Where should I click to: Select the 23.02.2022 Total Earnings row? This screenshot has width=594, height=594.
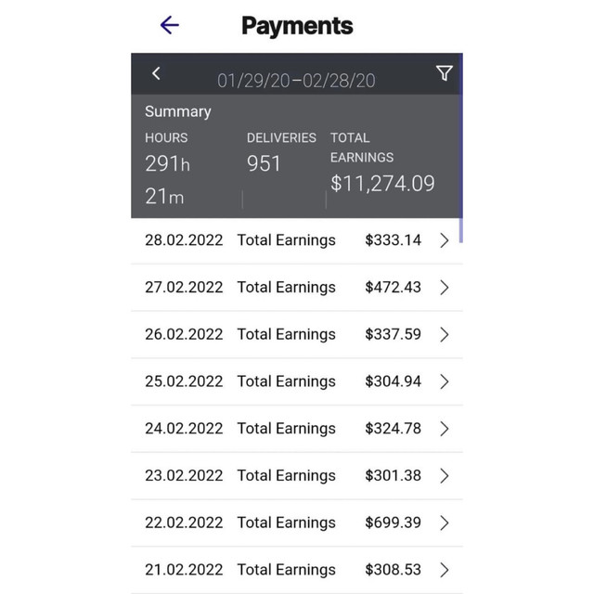pyautogui.click(x=286, y=475)
